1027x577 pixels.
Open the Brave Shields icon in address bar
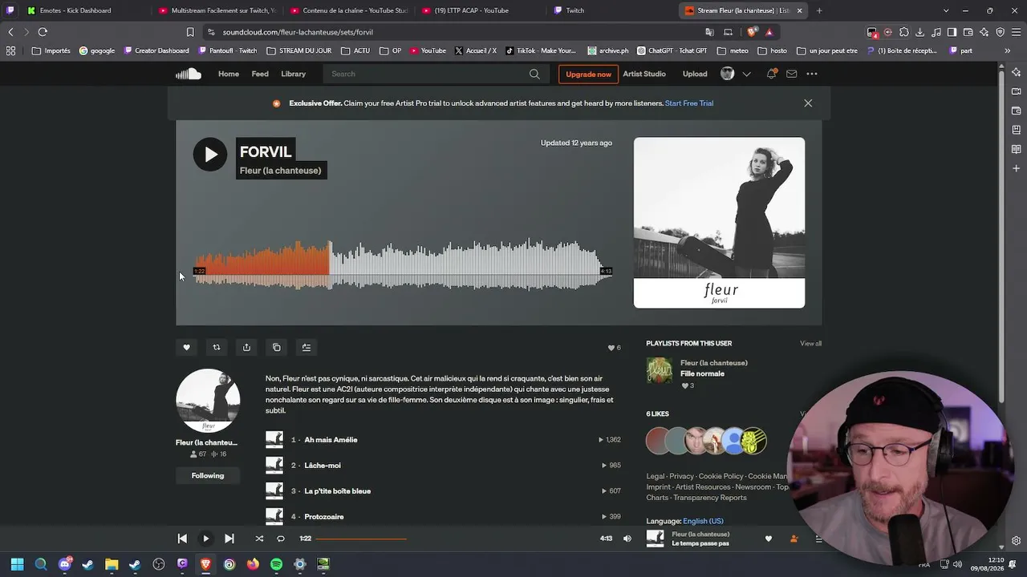(x=752, y=32)
